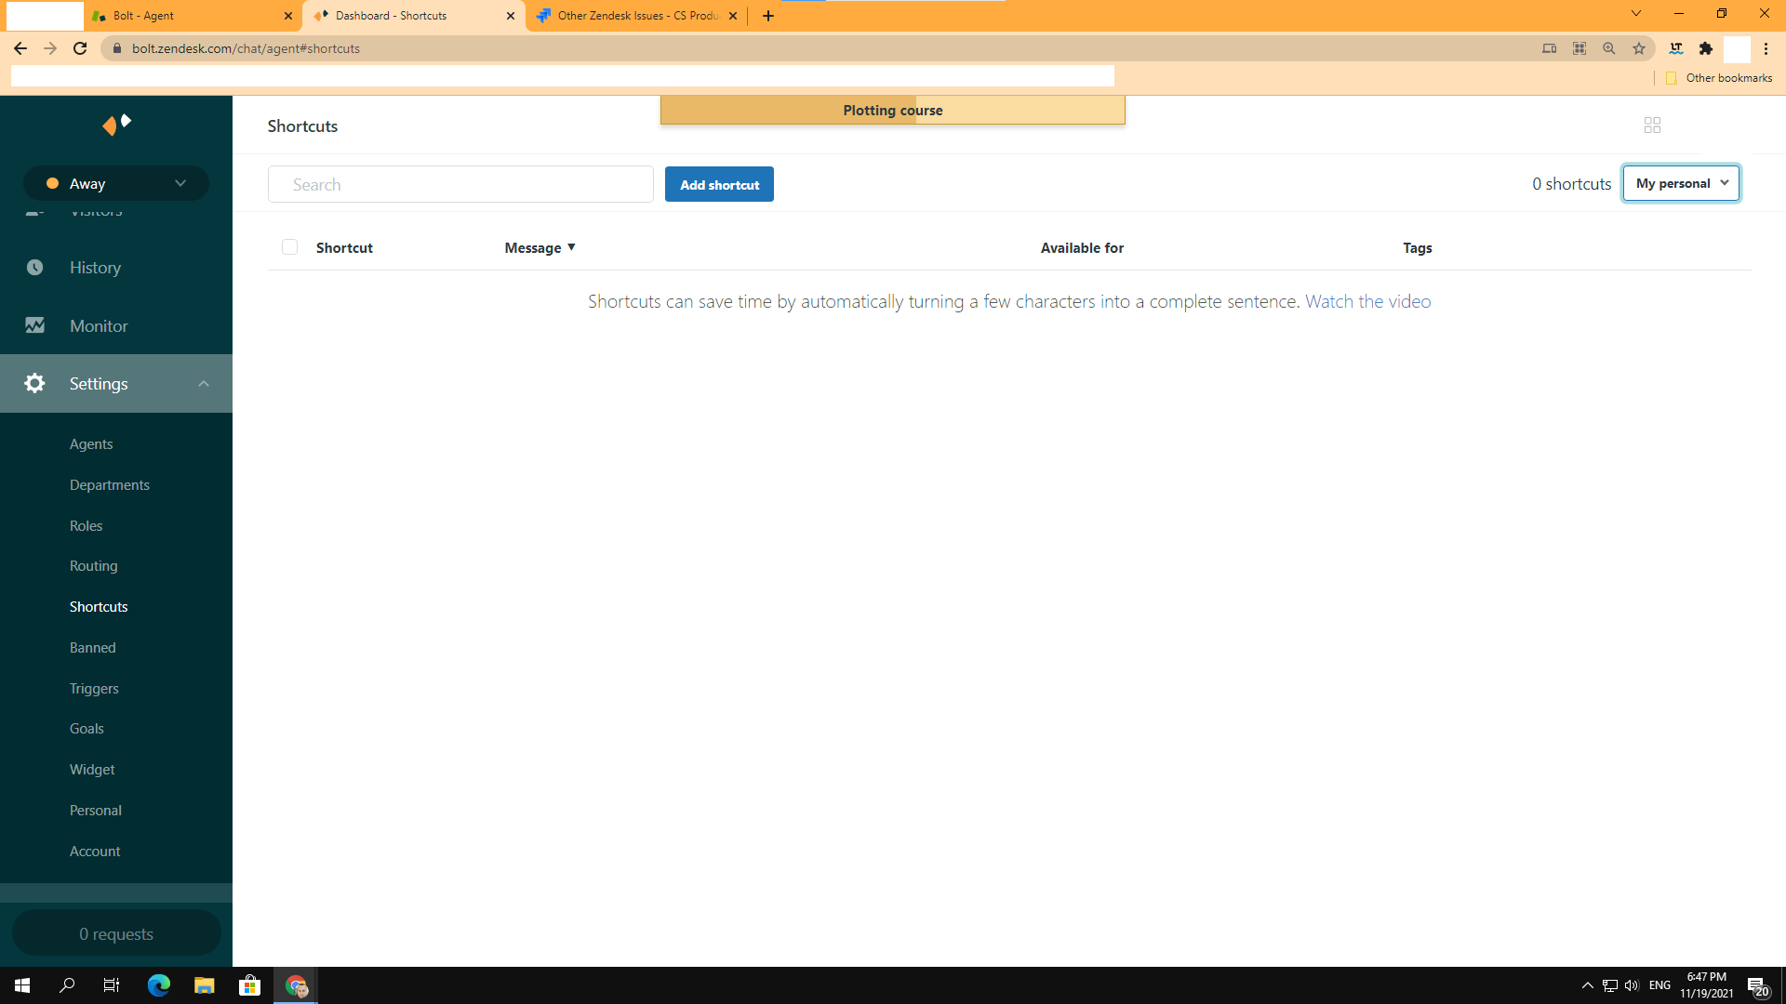Open the Watch the video link
This screenshot has width=1786, height=1004.
1367,302
